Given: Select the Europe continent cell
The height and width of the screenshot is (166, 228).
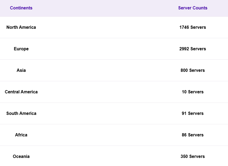Looking at the screenshot, I should [x=21, y=49].
